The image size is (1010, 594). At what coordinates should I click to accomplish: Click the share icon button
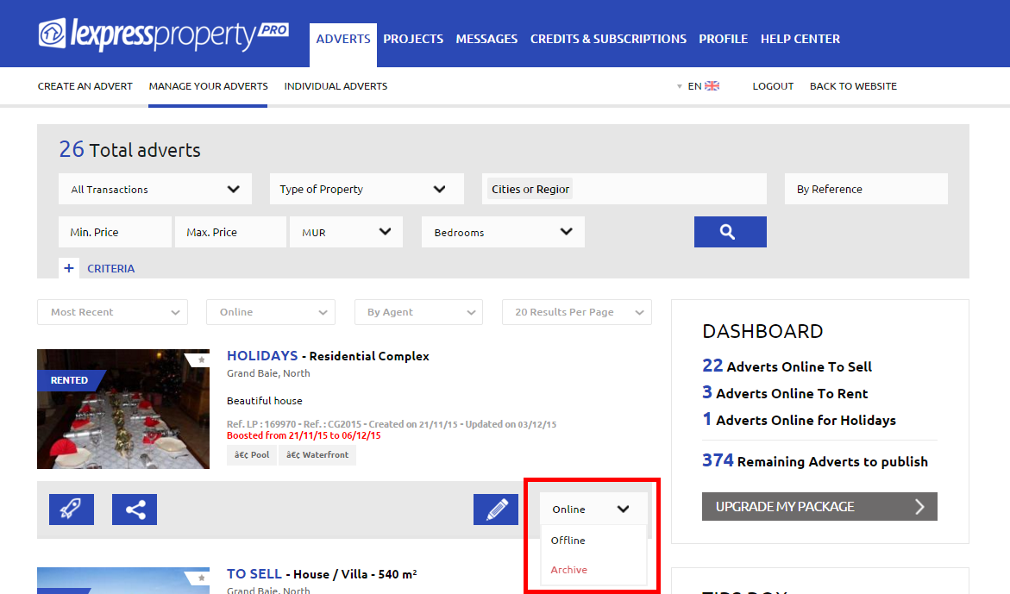[135, 509]
